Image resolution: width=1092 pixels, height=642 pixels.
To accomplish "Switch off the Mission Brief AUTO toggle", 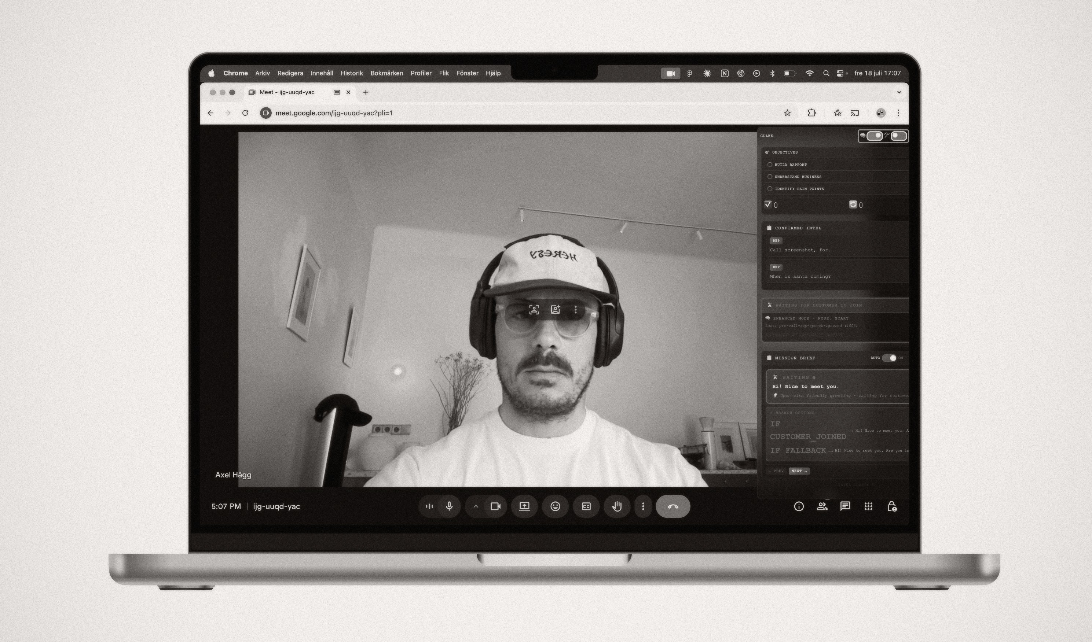I will [x=890, y=358].
